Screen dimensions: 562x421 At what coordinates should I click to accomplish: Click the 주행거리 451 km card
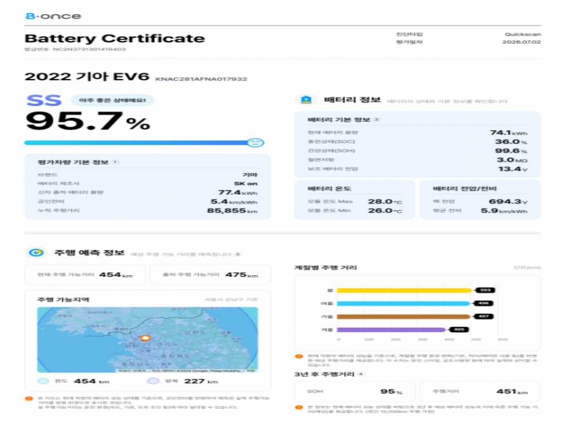pos(480,391)
